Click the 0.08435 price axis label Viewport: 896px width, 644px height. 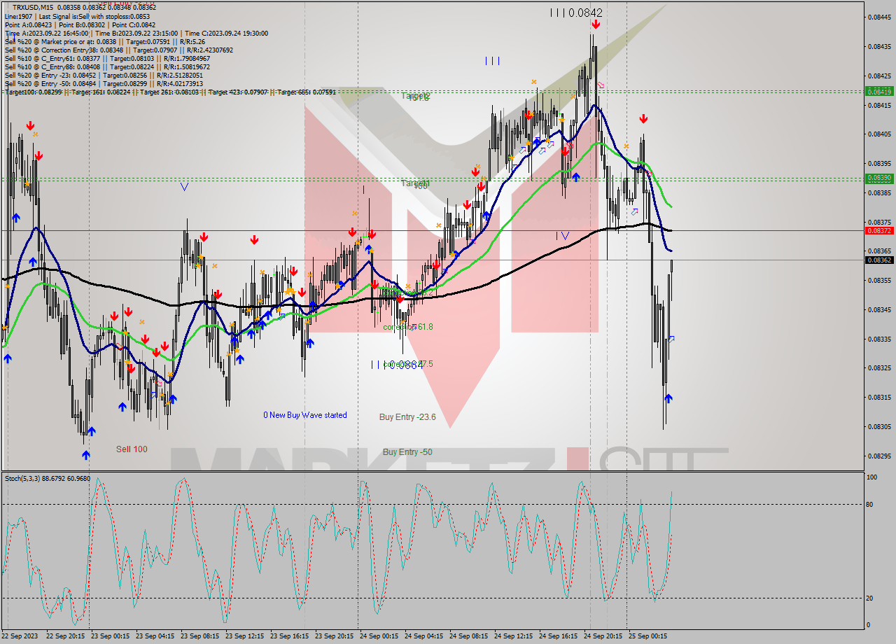point(879,46)
